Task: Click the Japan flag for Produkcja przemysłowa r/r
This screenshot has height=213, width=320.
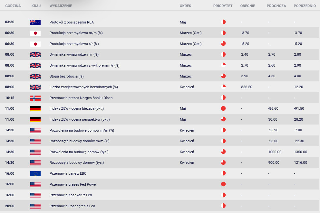Action: pos(35,44)
